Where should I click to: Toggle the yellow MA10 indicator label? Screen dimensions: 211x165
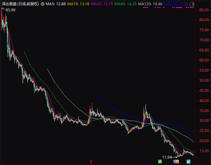[x=75, y=4]
